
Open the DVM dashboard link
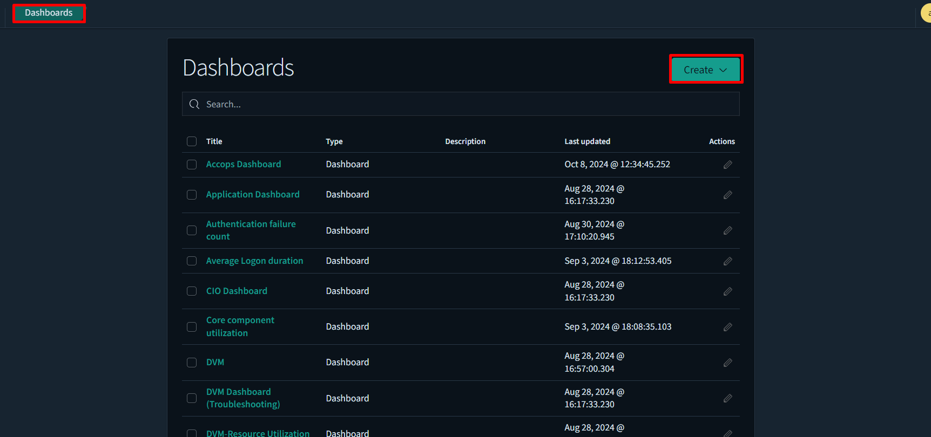point(215,363)
